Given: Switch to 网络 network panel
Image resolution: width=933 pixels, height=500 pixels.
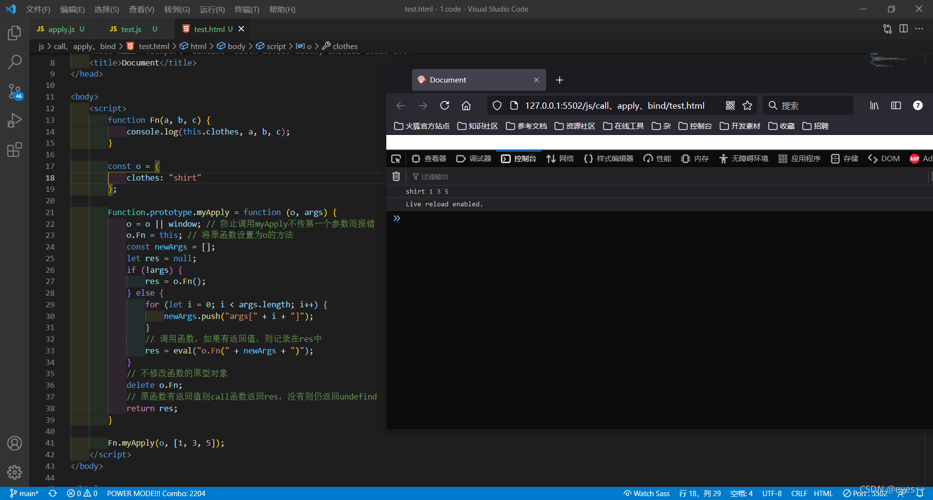Looking at the screenshot, I should tap(560, 159).
